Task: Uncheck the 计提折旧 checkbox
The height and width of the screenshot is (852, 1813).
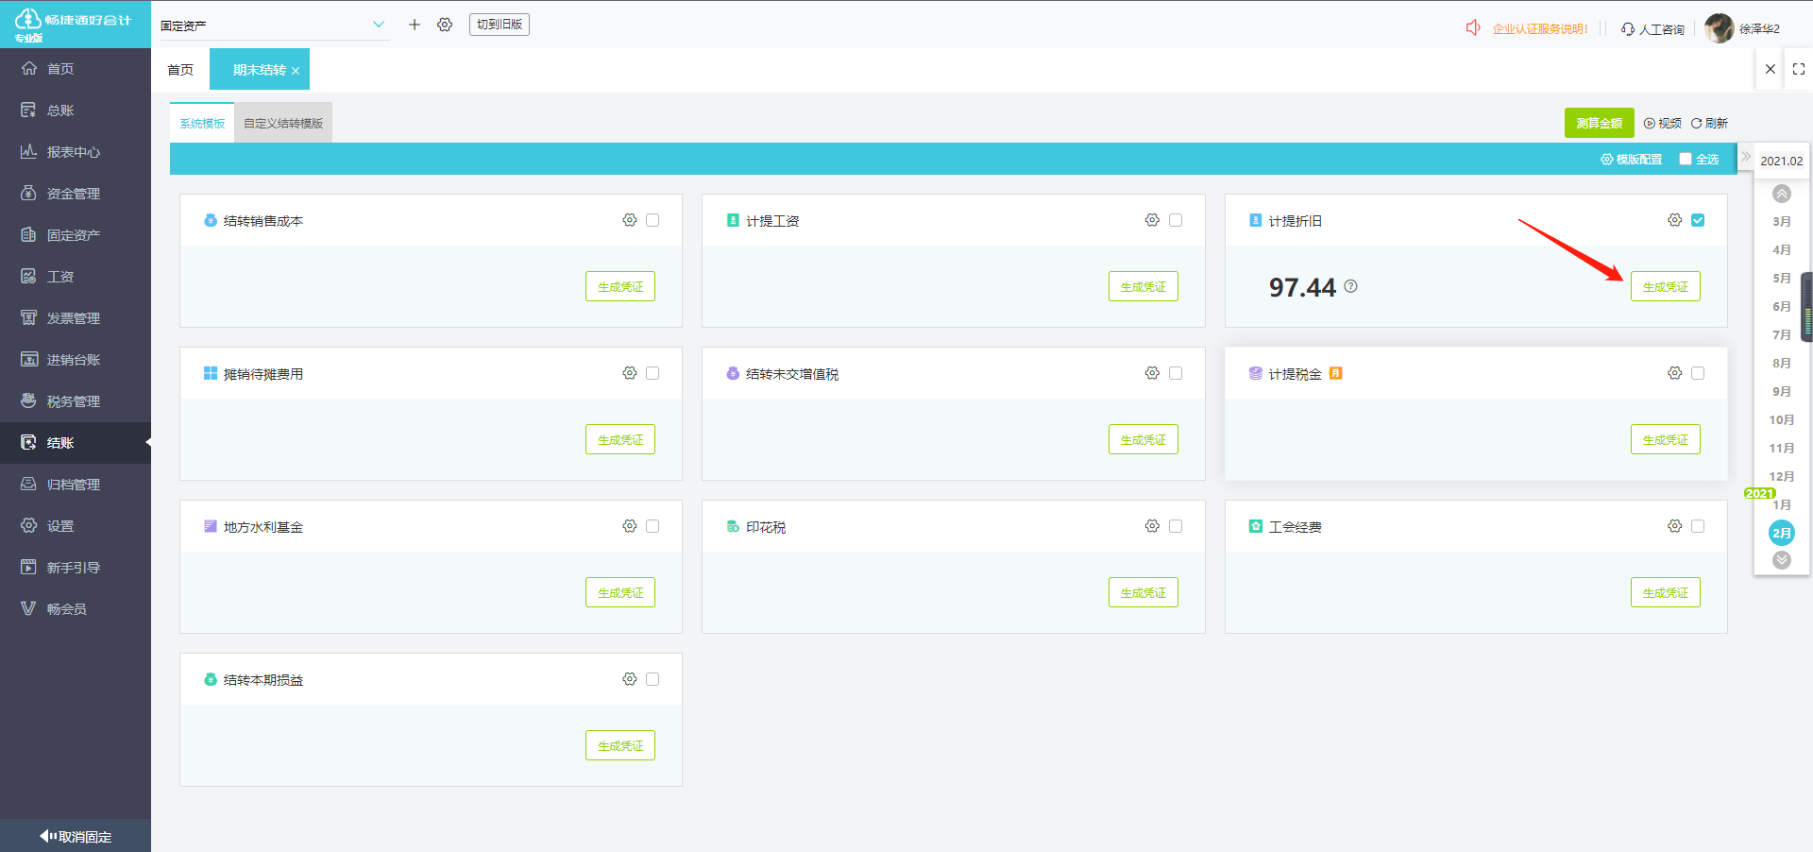Action: [x=1698, y=220]
